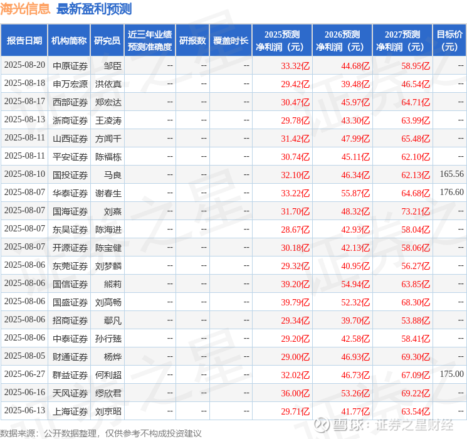Click the date 2025-08-20
This screenshot has height=439, width=467.
(x=24, y=65)
